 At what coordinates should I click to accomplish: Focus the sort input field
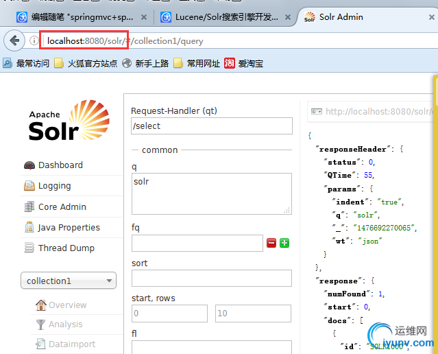pos(212,278)
